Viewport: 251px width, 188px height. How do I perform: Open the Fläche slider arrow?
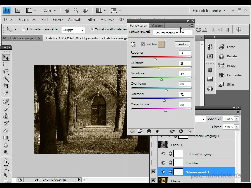coord(237,127)
